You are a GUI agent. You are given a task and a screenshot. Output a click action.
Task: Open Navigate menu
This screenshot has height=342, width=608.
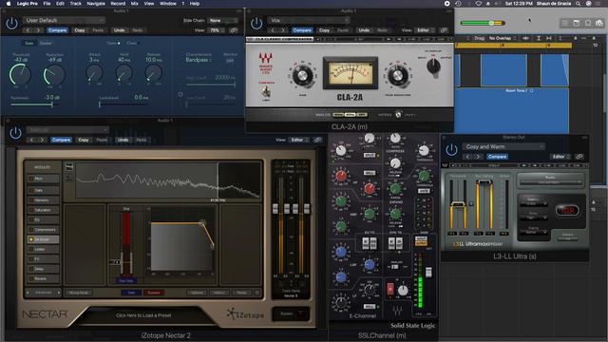click(96, 4)
